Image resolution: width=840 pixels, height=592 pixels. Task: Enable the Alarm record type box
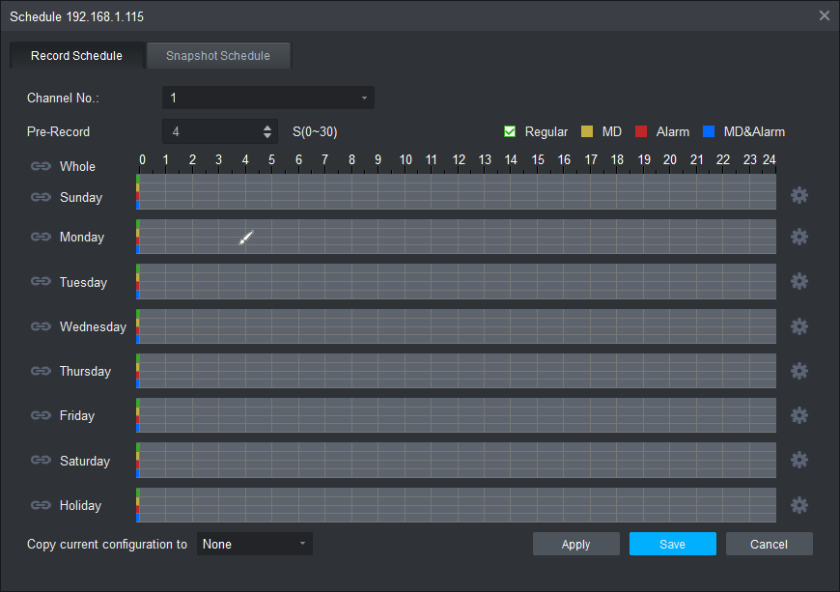(641, 131)
